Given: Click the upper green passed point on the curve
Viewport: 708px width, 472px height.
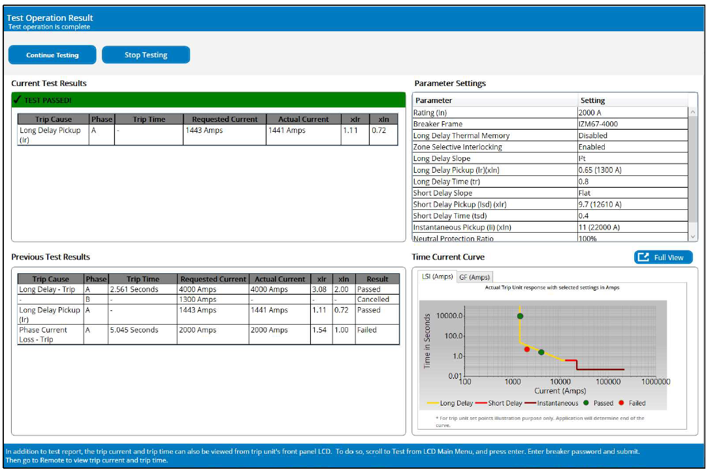Looking at the screenshot, I should click(x=520, y=316).
